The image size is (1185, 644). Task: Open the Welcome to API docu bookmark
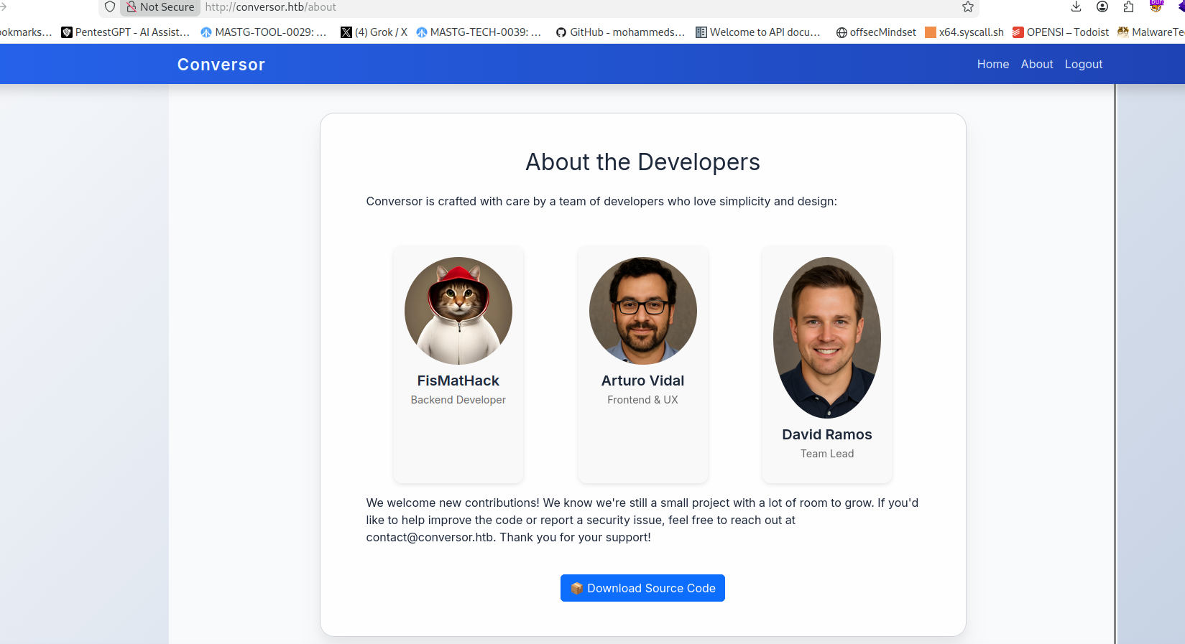click(758, 32)
